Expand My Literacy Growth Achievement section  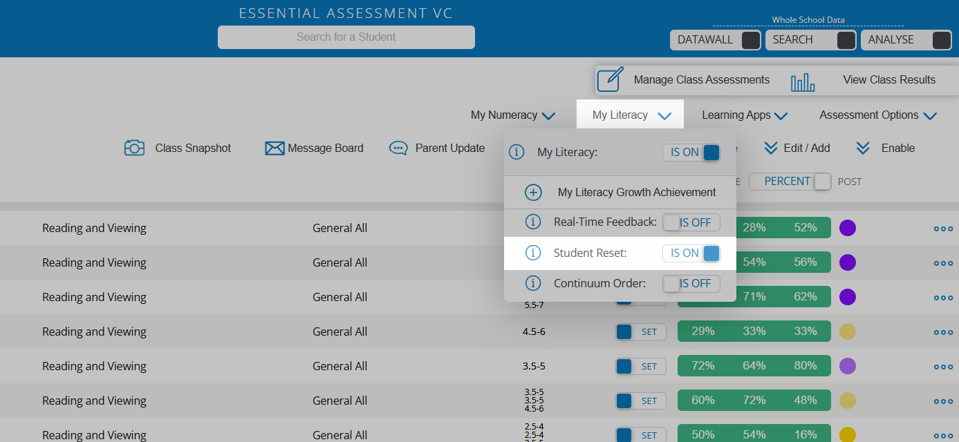pos(620,192)
